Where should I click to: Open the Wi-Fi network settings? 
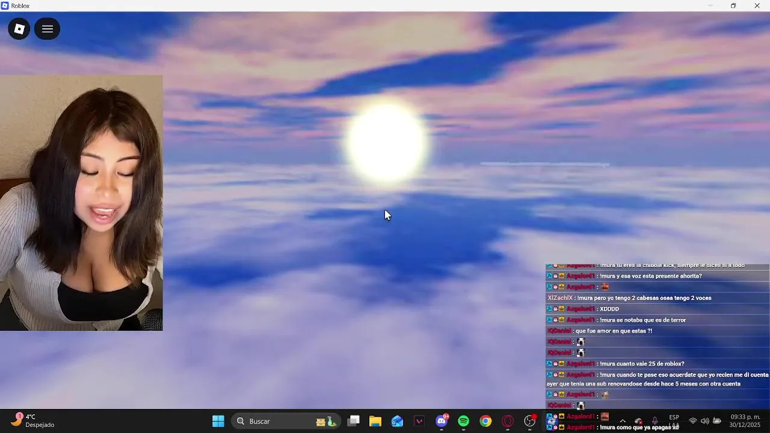tap(693, 421)
